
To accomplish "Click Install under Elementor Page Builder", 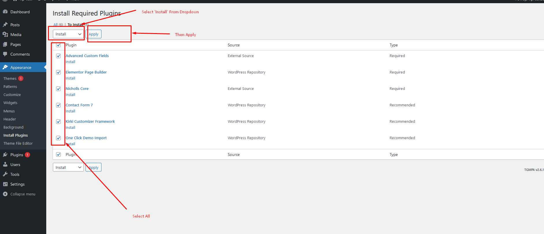I will pyautogui.click(x=70, y=78).
